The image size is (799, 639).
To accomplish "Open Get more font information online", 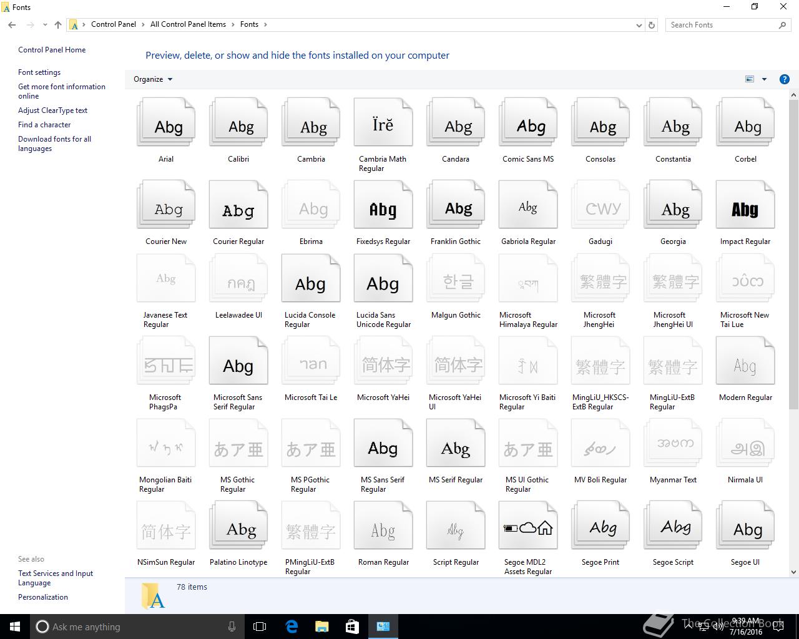I will pyautogui.click(x=62, y=91).
